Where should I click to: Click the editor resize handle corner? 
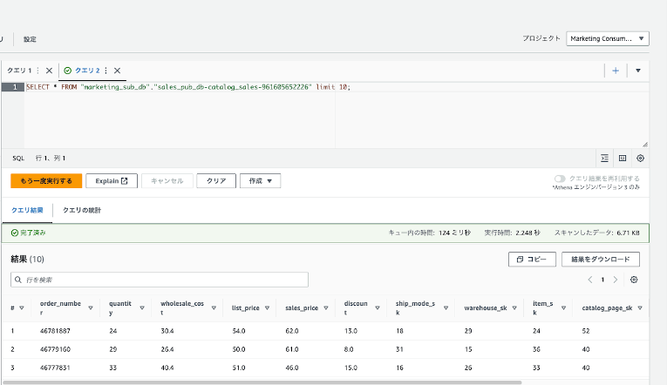[645, 145]
